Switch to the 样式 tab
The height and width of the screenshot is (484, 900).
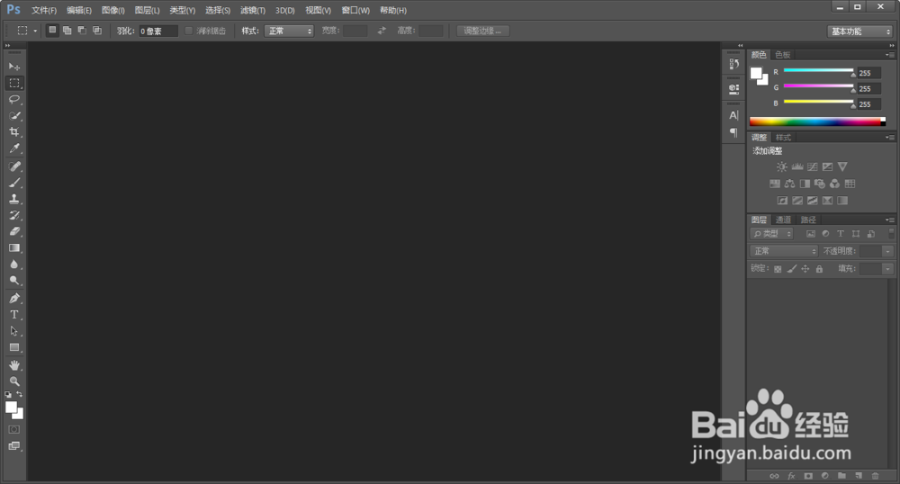click(x=783, y=138)
